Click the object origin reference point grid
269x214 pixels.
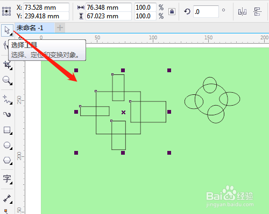6,11
